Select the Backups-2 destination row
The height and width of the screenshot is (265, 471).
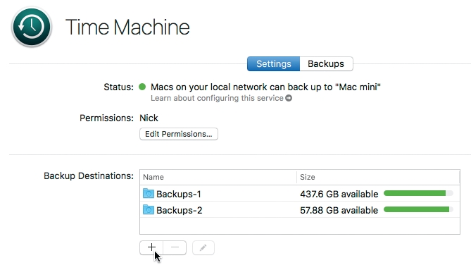point(300,209)
